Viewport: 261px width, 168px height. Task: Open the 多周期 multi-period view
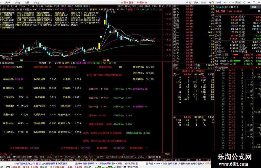(x=78, y=6)
